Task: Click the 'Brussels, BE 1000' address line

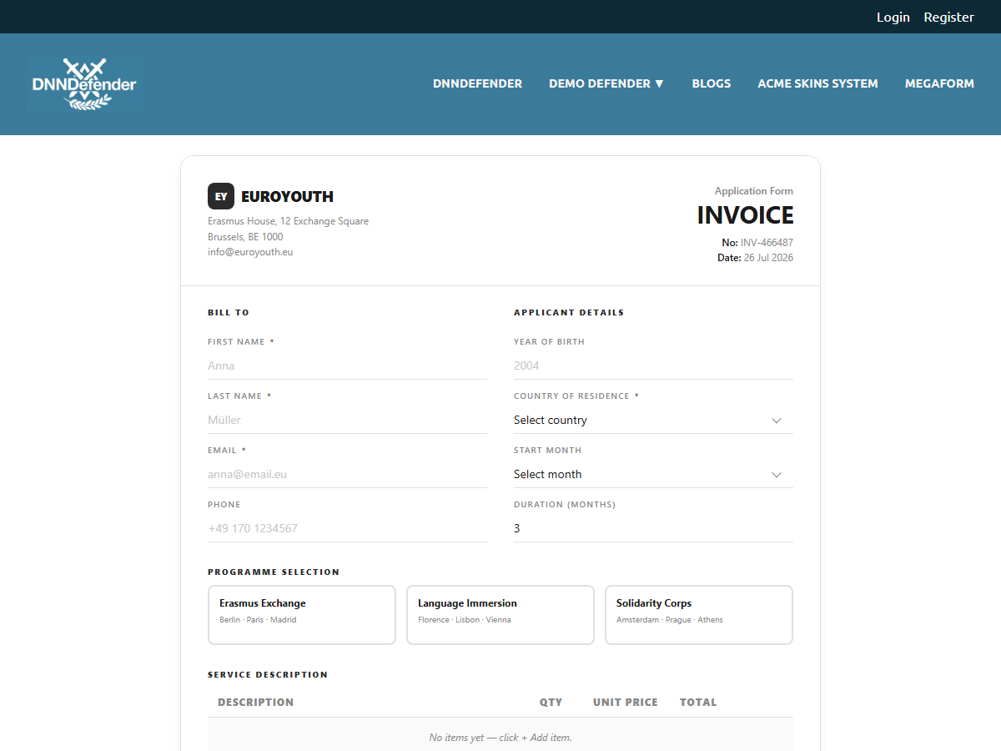Action: [245, 237]
